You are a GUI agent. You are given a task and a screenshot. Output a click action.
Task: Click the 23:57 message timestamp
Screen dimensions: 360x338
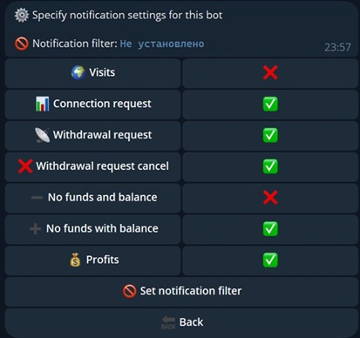click(337, 47)
